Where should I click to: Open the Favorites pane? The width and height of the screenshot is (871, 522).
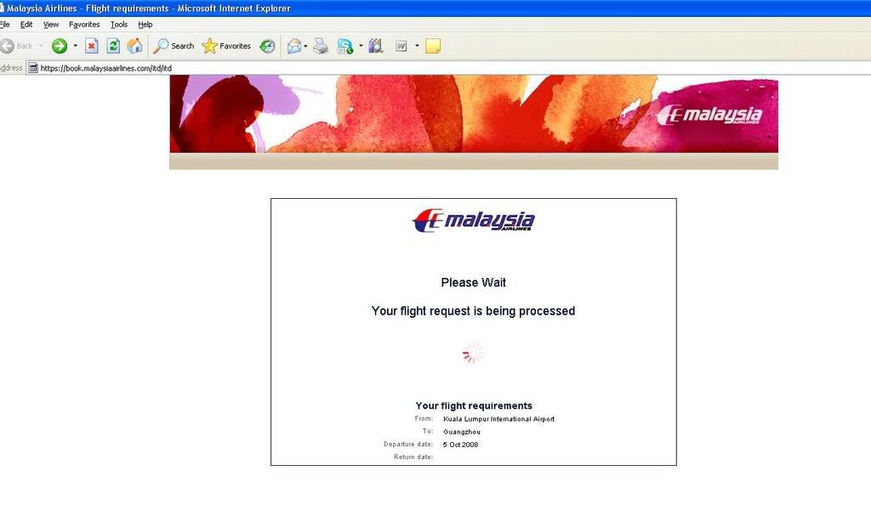coord(226,46)
